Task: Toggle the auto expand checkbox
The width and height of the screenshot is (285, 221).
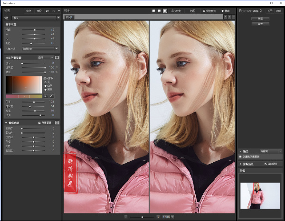Action: tap(266, 164)
